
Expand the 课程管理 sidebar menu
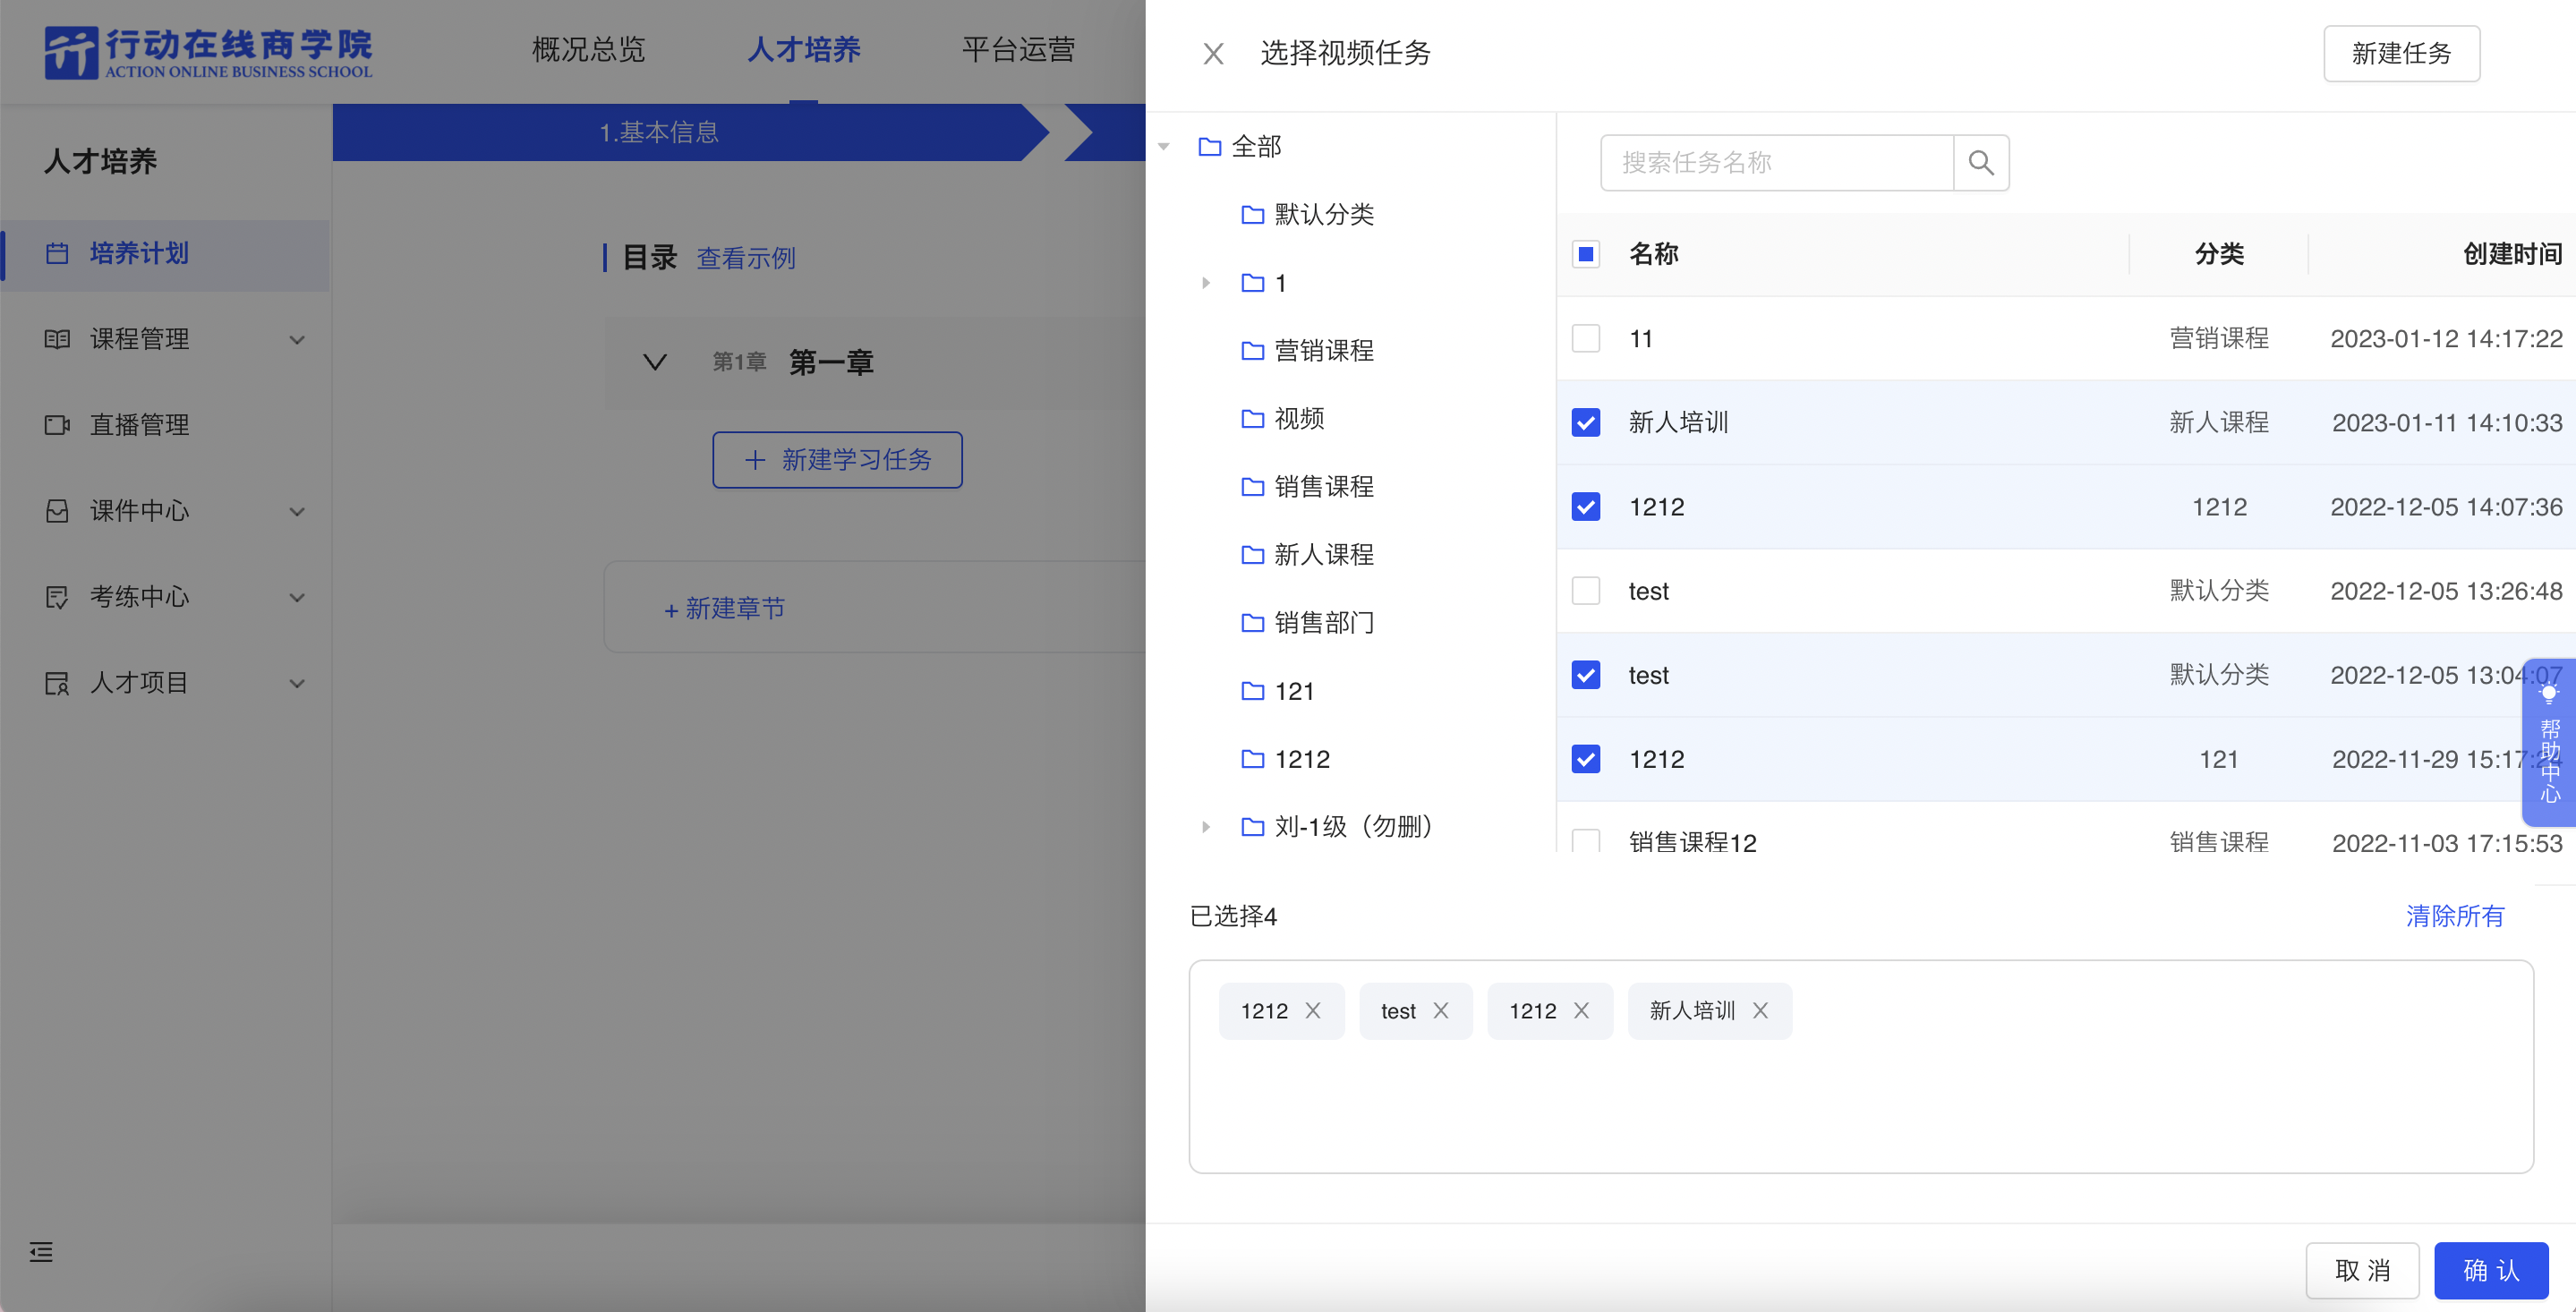pyautogui.click(x=297, y=340)
